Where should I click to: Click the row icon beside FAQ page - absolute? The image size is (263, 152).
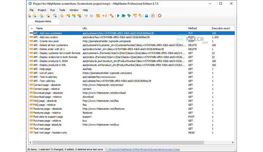pyautogui.click(x=31, y=100)
